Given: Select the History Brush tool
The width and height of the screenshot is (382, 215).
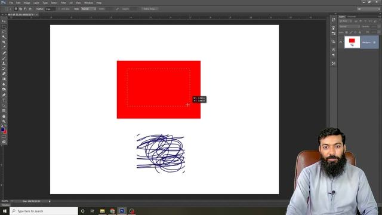Looking at the screenshot, I should (4, 69).
